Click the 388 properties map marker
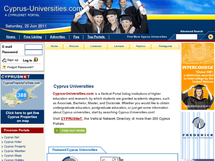The width and height of the screenshot is (215, 161). point(22,95)
